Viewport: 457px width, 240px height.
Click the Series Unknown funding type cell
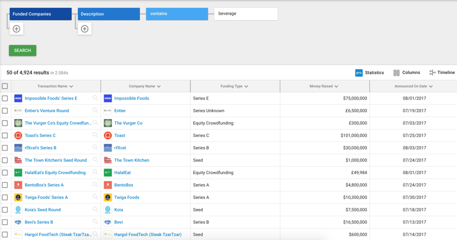click(x=208, y=110)
